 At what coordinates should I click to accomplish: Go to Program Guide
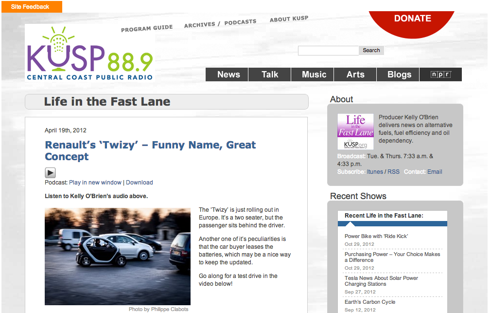[x=147, y=28]
